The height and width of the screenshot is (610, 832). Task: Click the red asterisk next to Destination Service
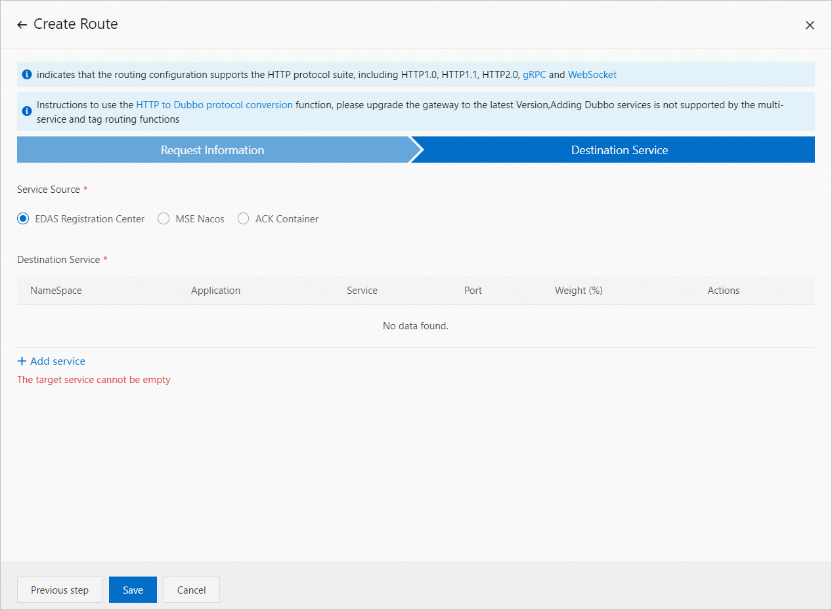point(104,259)
